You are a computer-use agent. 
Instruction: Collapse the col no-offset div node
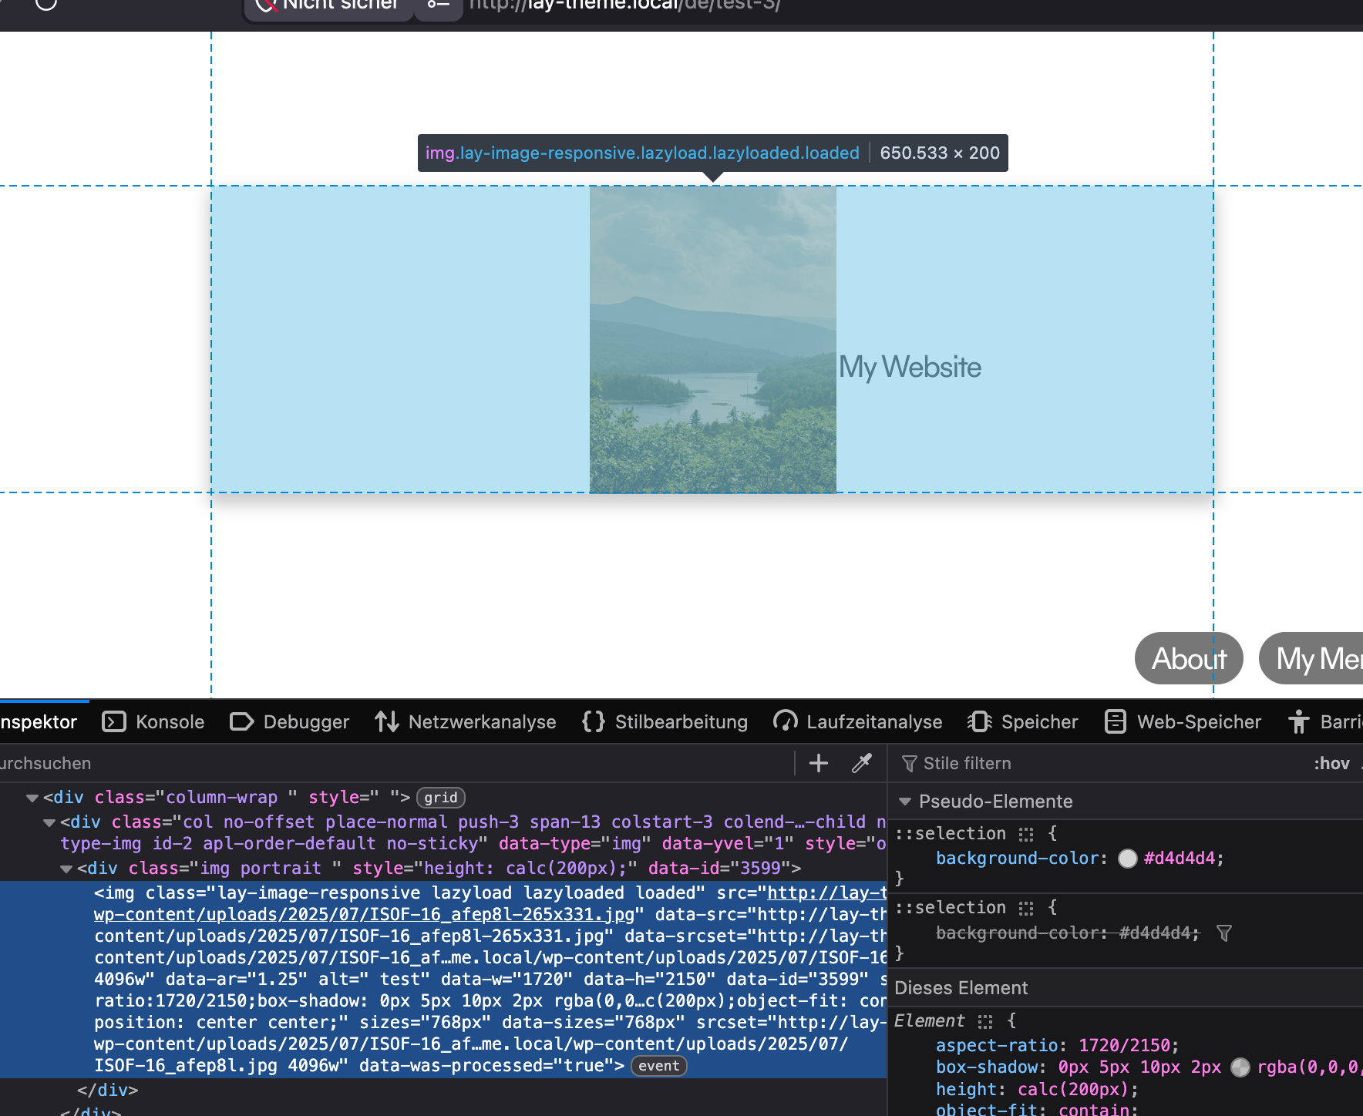pyautogui.click(x=49, y=822)
